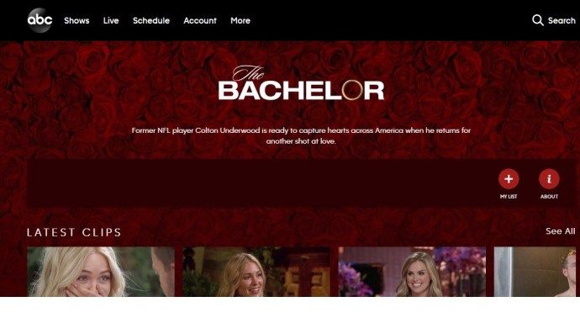Click the ABOUT label
The width and height of the screenshot is (580, 323).
tap(549, 197)
